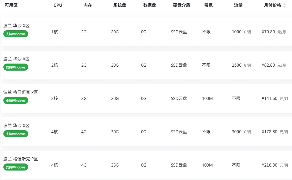The image size is (292, 180).
Task: Click the CPU column header
Action: (58, 5)
